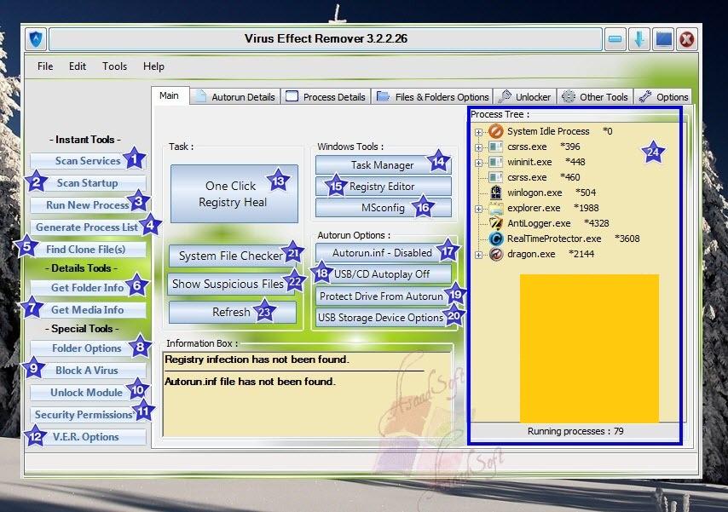Click Get Folder Info
The height and width of the screenshot is (512, 728).
coord(88,288)
